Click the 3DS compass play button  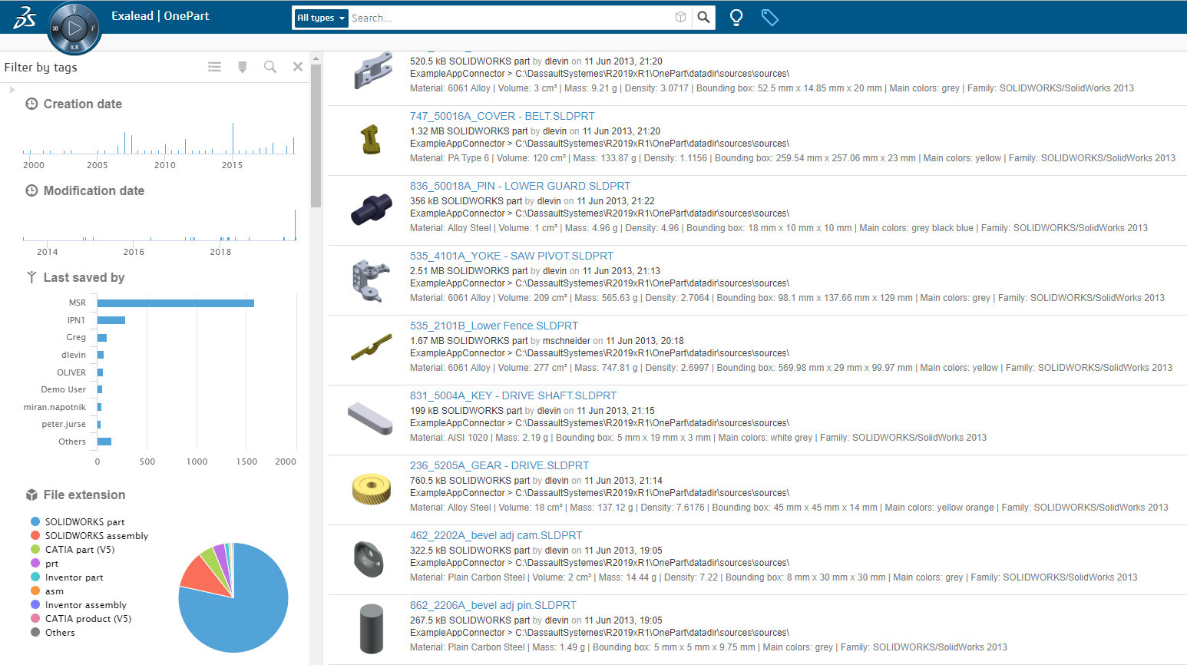click(x=74, y=28)
